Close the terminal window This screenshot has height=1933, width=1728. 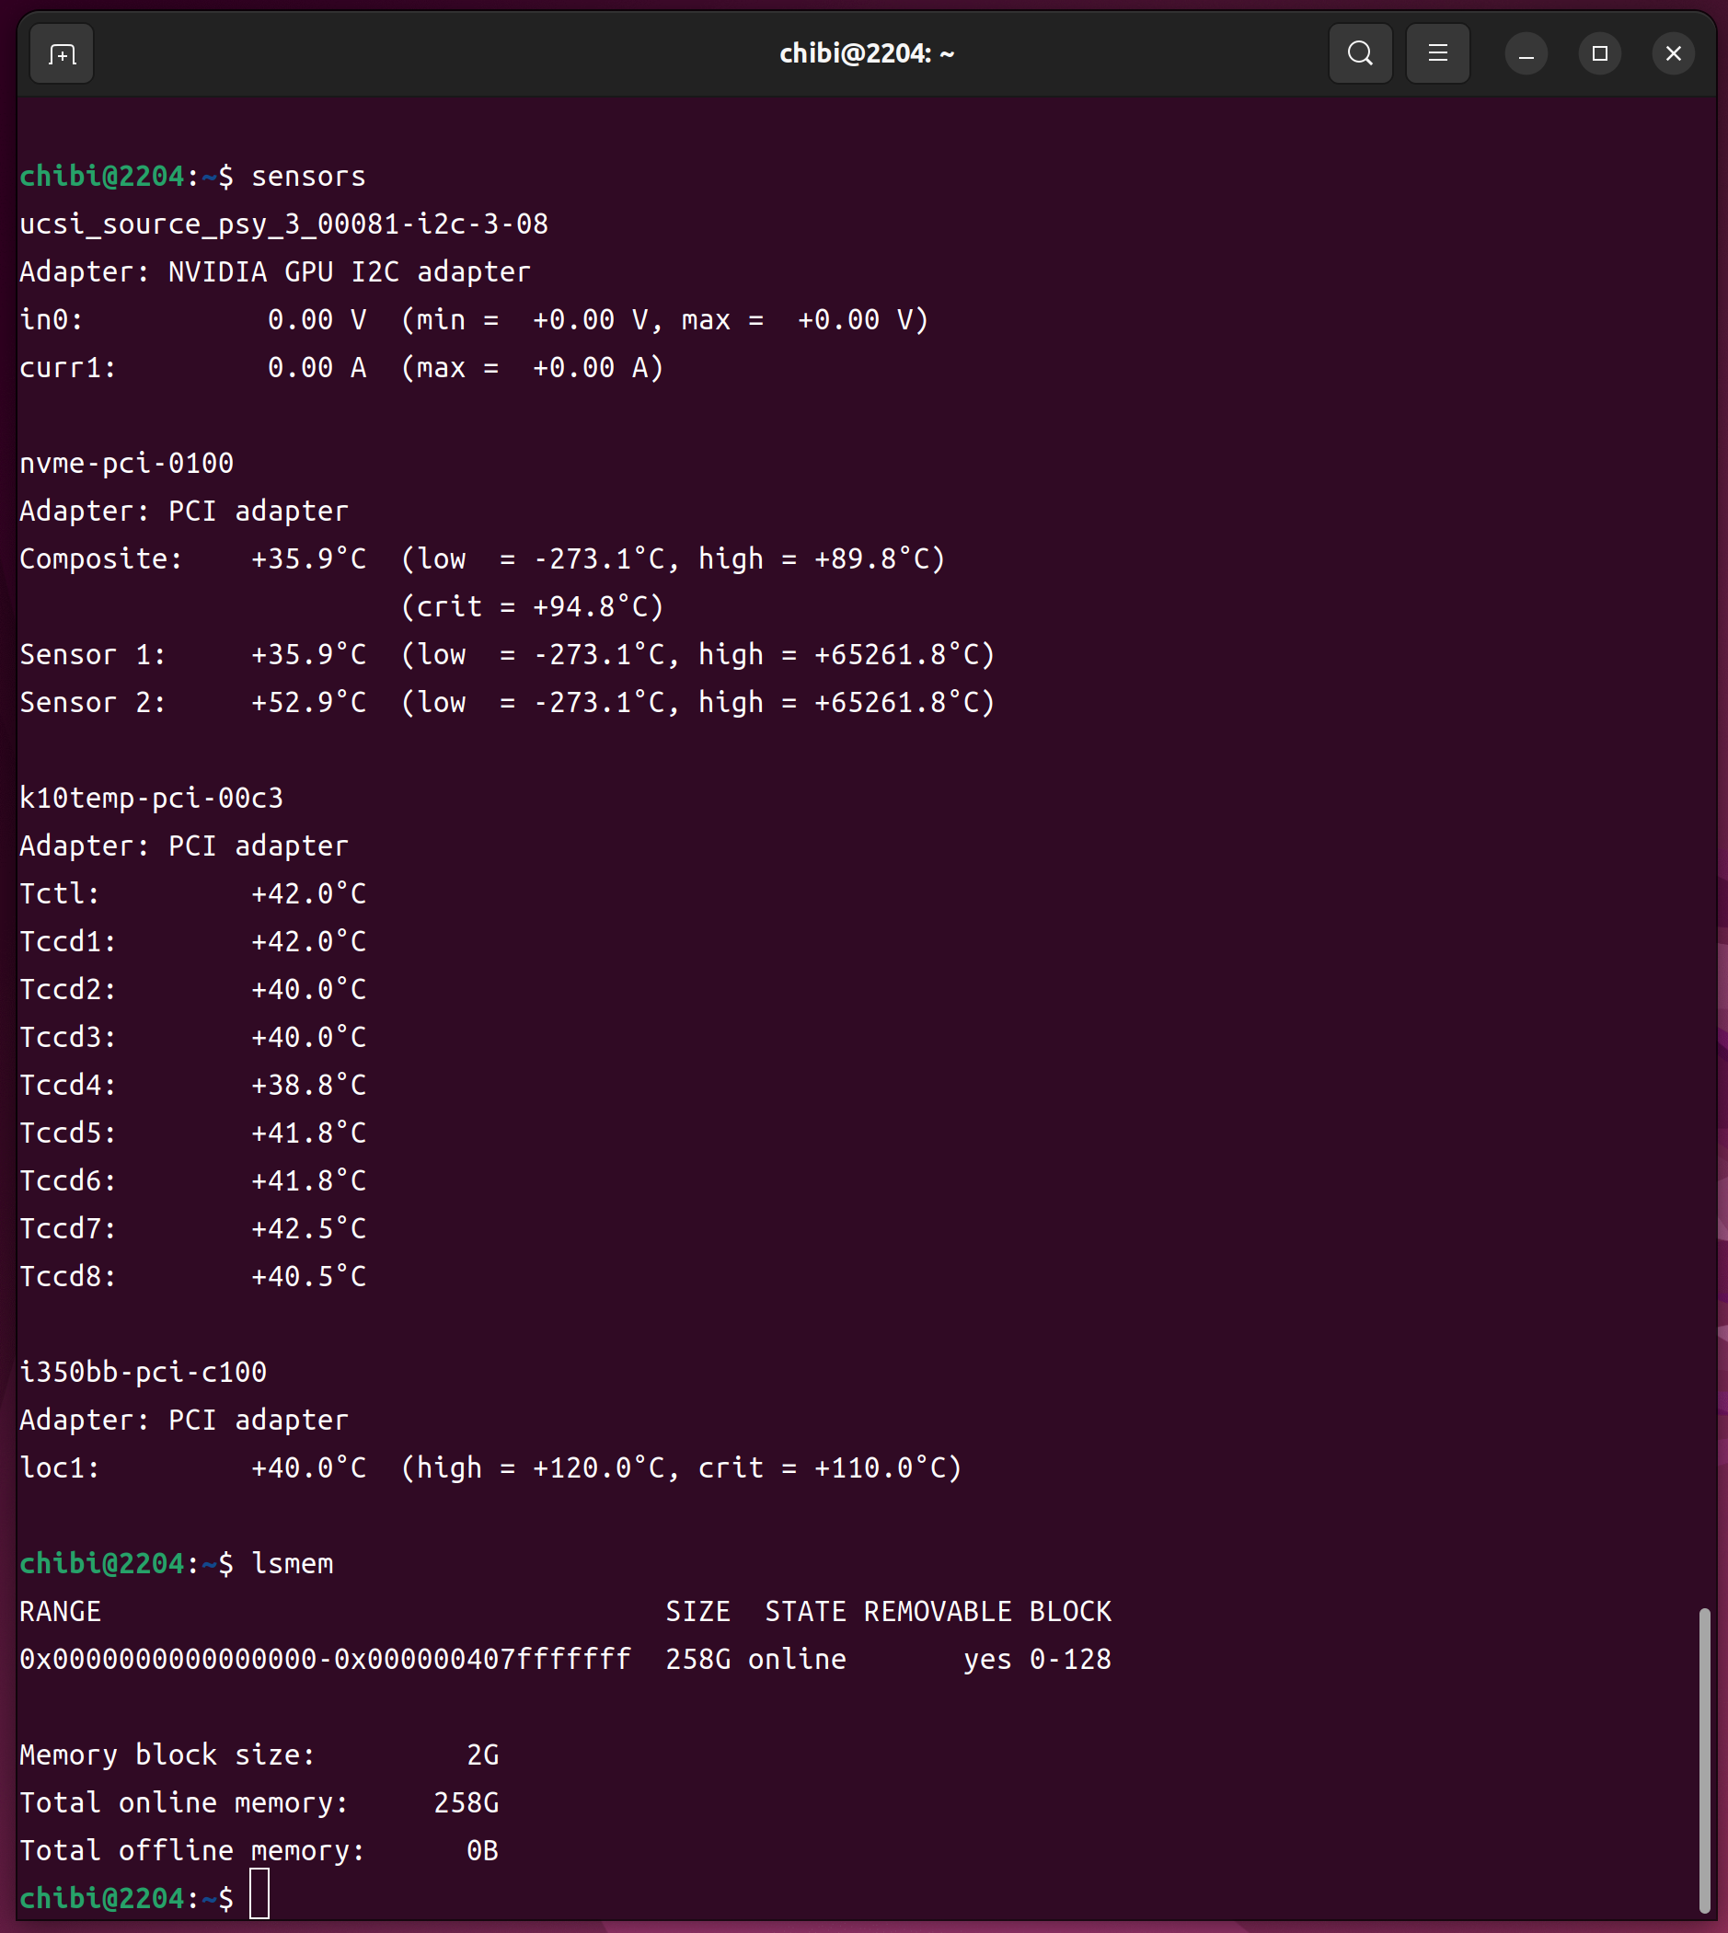(x=1673, y=54)
